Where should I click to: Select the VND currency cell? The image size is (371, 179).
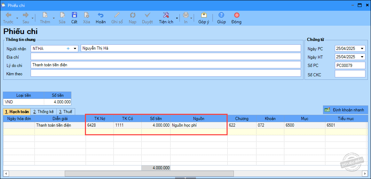pos(23,102)
